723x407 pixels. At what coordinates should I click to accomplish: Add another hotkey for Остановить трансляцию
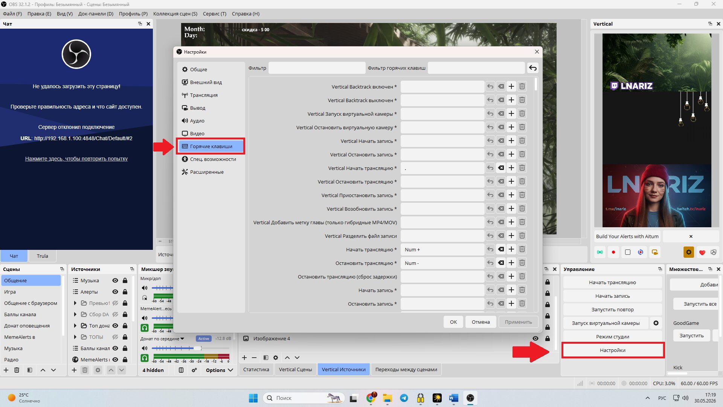click(511, 263)
